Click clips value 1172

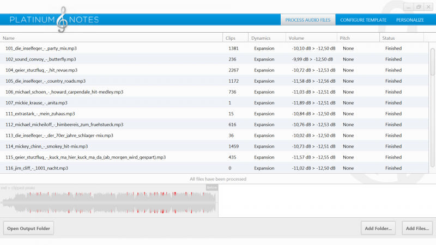point(234,81)
